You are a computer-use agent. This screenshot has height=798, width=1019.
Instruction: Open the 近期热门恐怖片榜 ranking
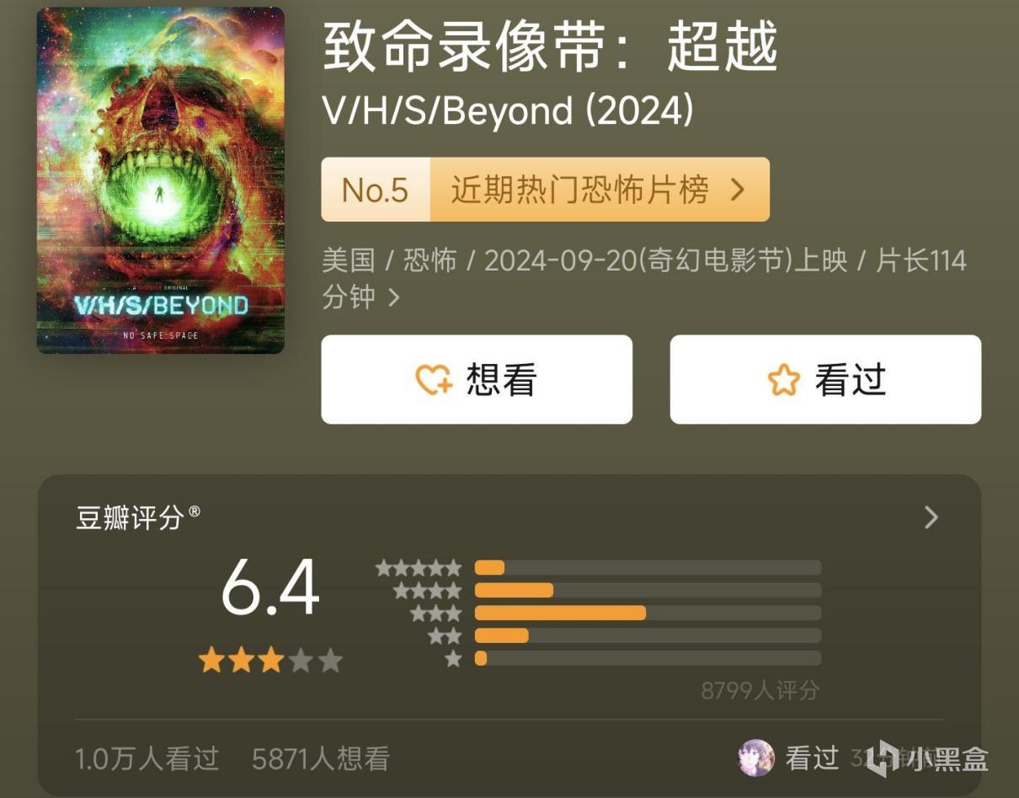tap(600, 190)
